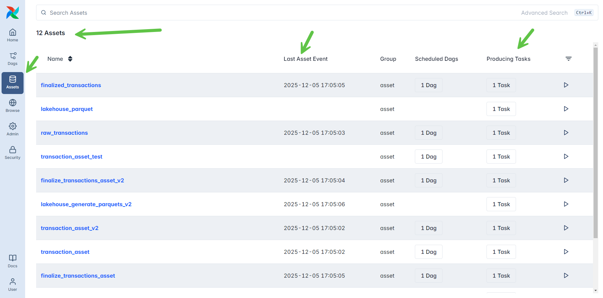Click the 1 Dag button for finalize_transactions_asset

tap(428, 276)
